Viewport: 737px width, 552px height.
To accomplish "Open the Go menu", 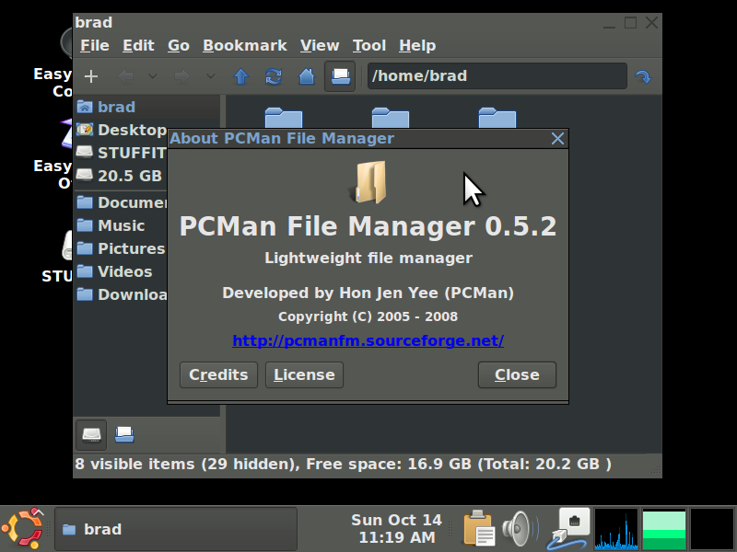I will (x=179, y=45).
